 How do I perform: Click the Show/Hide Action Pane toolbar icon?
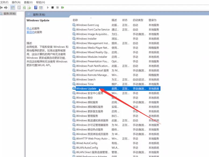point(41,8)
